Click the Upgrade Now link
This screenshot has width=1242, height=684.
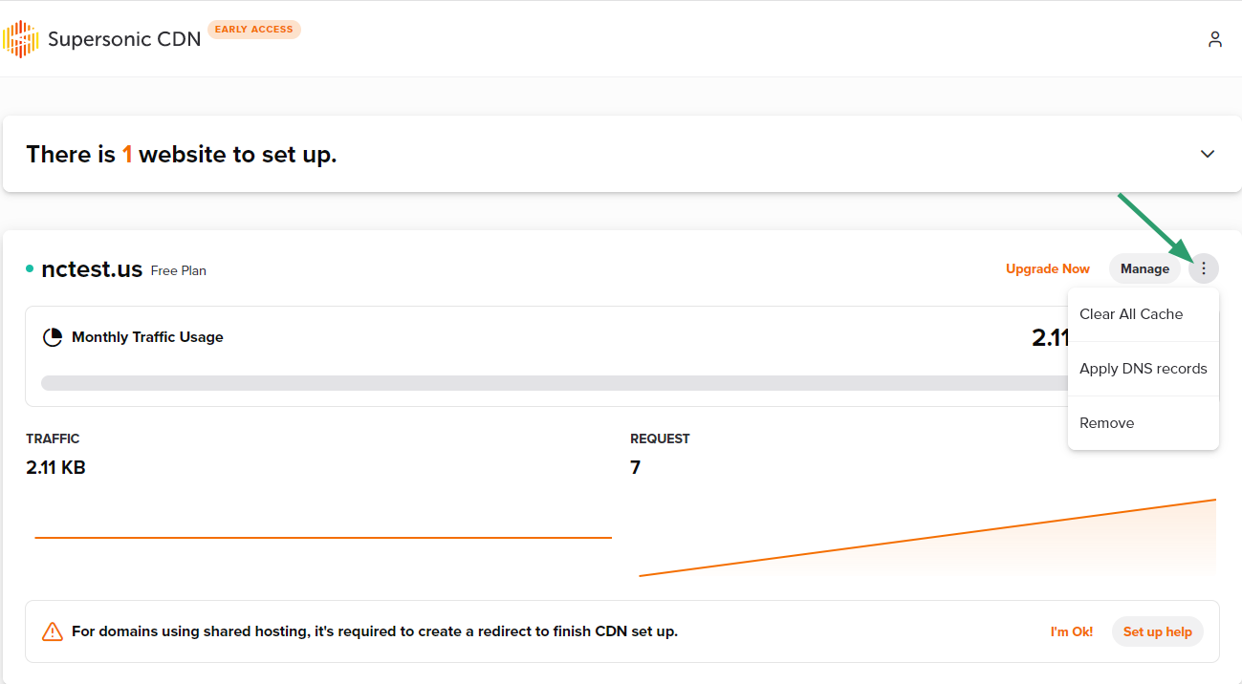(1047, 269)
